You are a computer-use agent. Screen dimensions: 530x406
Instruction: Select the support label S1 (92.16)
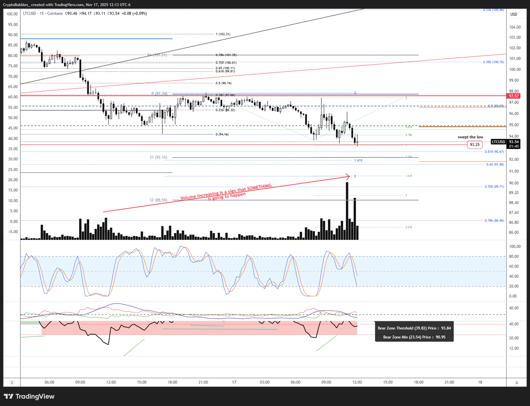point(158,157)
